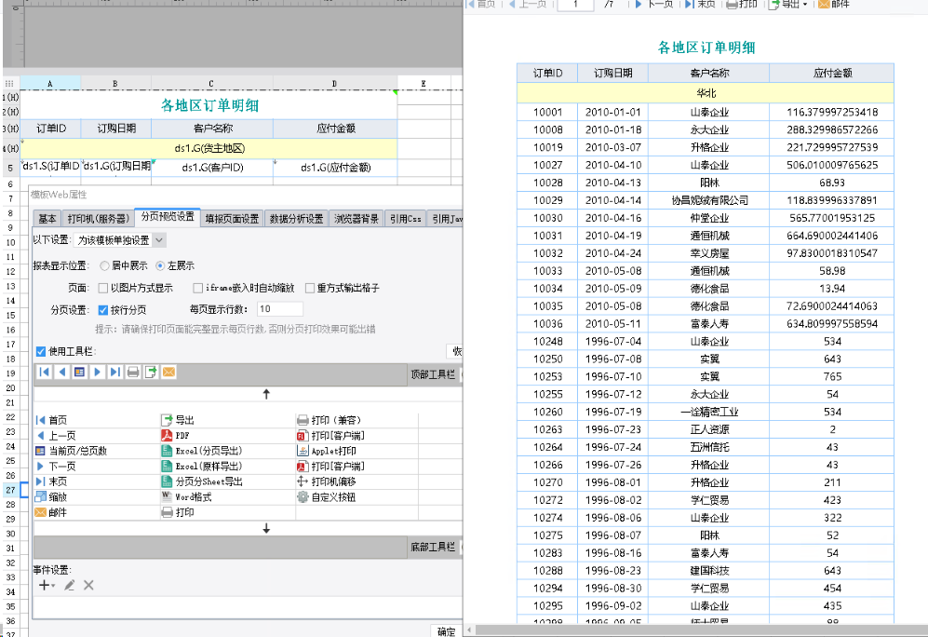Select 上一页 item in toolbar widget list
The image size is (928, 637).
coord(56,435)
